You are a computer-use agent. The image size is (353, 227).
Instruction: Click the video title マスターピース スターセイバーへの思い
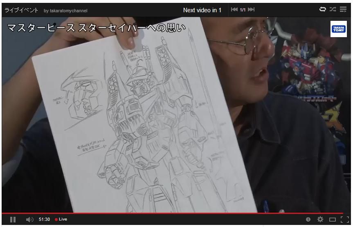tap(97, 28)
